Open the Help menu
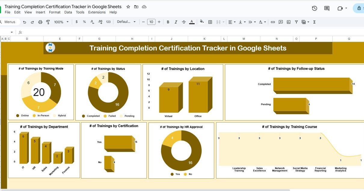 [113, 12]
